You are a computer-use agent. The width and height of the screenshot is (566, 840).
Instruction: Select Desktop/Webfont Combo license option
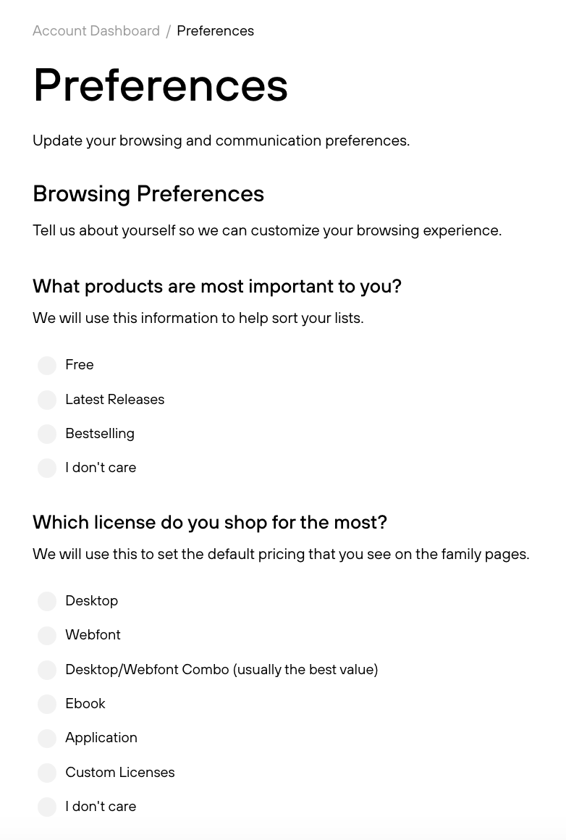click(x=47, y=670)
